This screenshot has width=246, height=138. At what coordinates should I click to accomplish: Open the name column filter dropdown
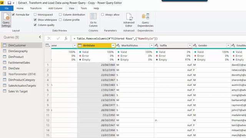coord(75,46)
